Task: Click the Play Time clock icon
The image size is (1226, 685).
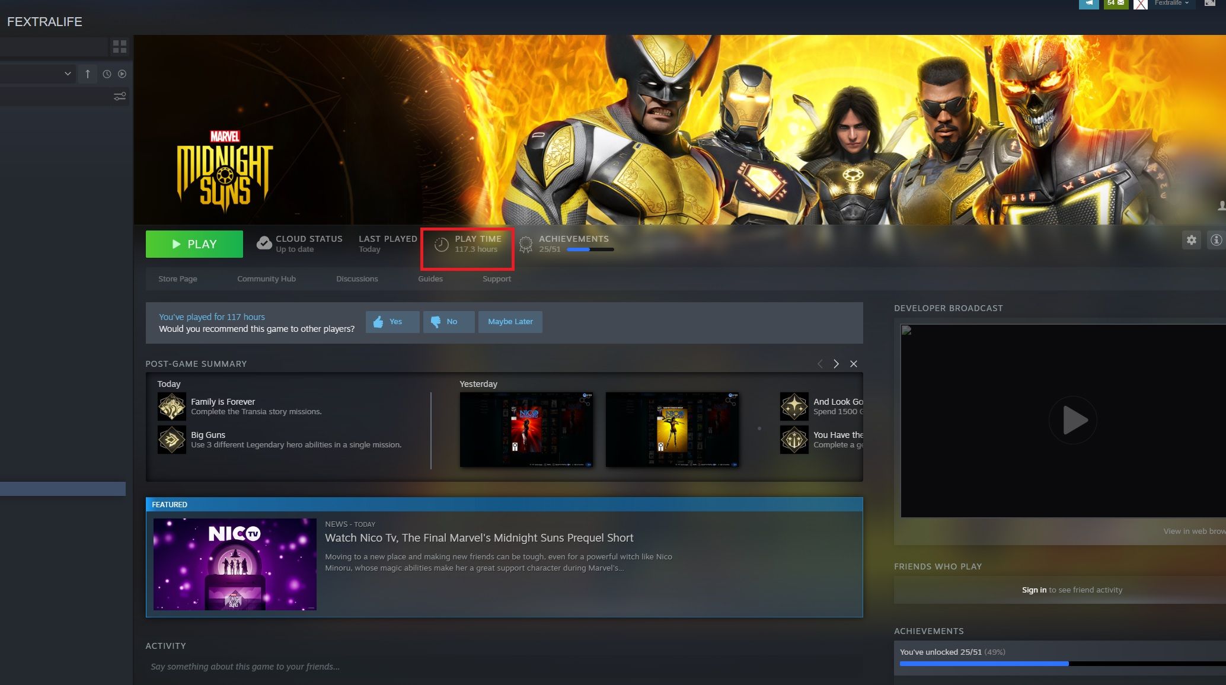Action: pyautogui.click(x=441, y=244)
